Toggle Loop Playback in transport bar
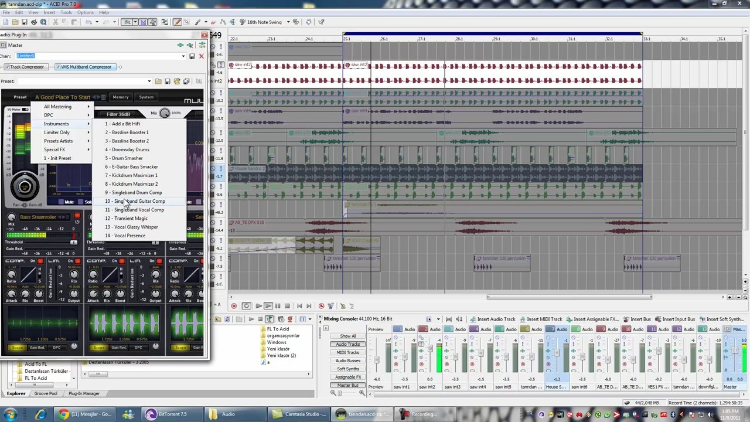Screen dimensions: 750x422 click(x=246, y=306)
